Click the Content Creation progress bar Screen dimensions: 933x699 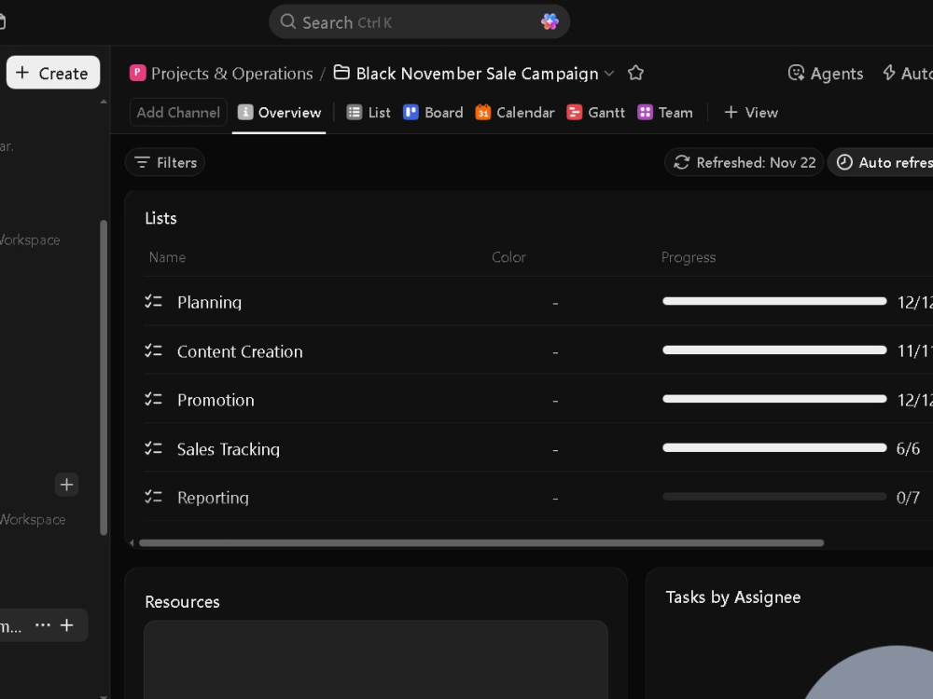tap(774, 350)
